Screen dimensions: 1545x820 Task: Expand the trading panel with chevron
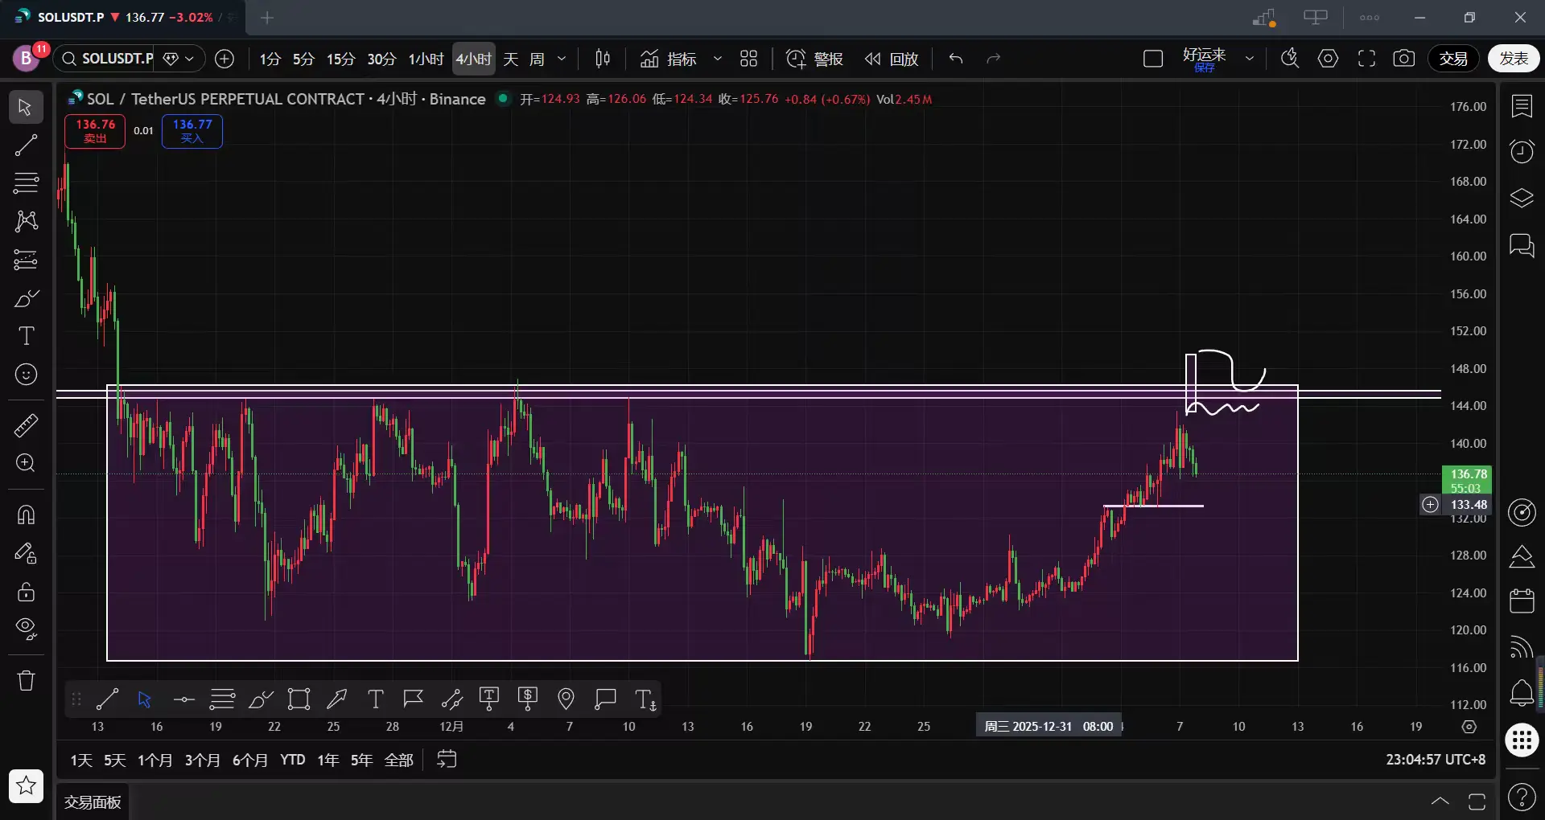1440,802
